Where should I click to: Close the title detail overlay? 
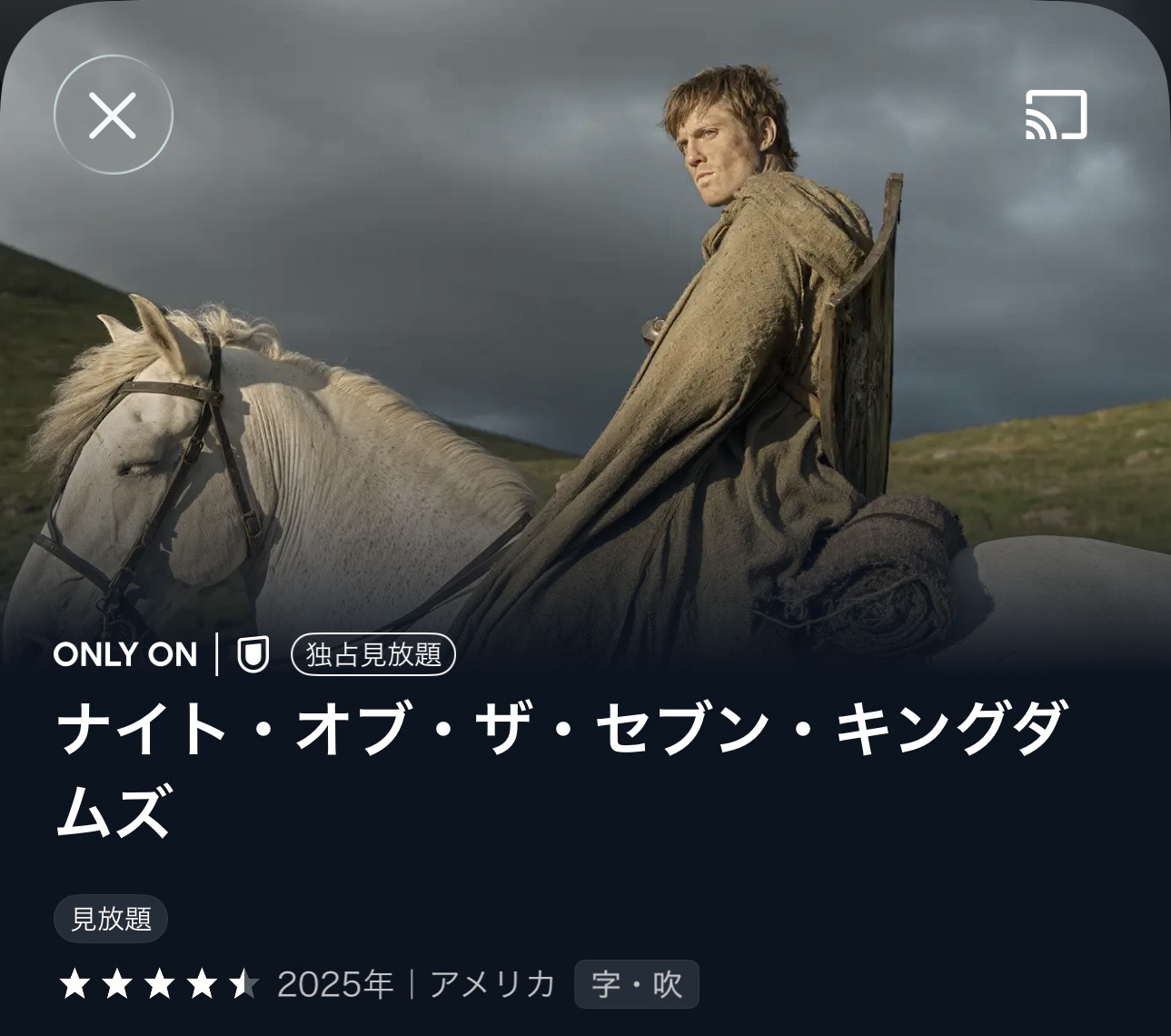coord(114,115)
